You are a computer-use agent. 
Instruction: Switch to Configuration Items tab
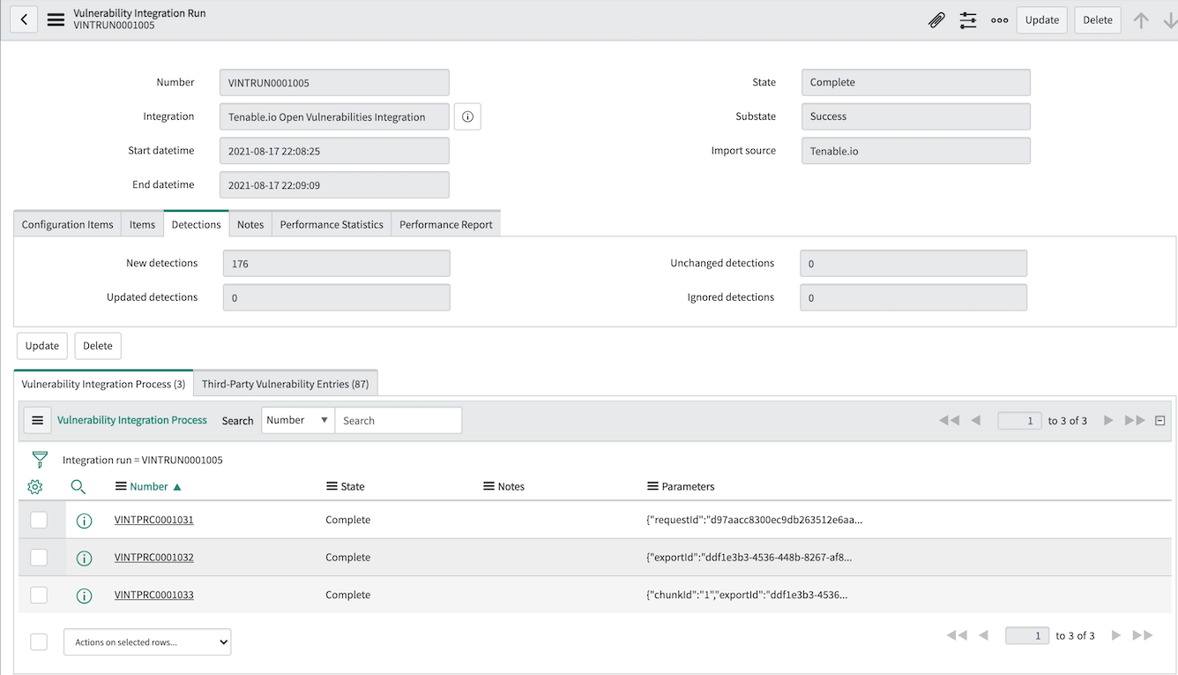(x=67, y=224)
